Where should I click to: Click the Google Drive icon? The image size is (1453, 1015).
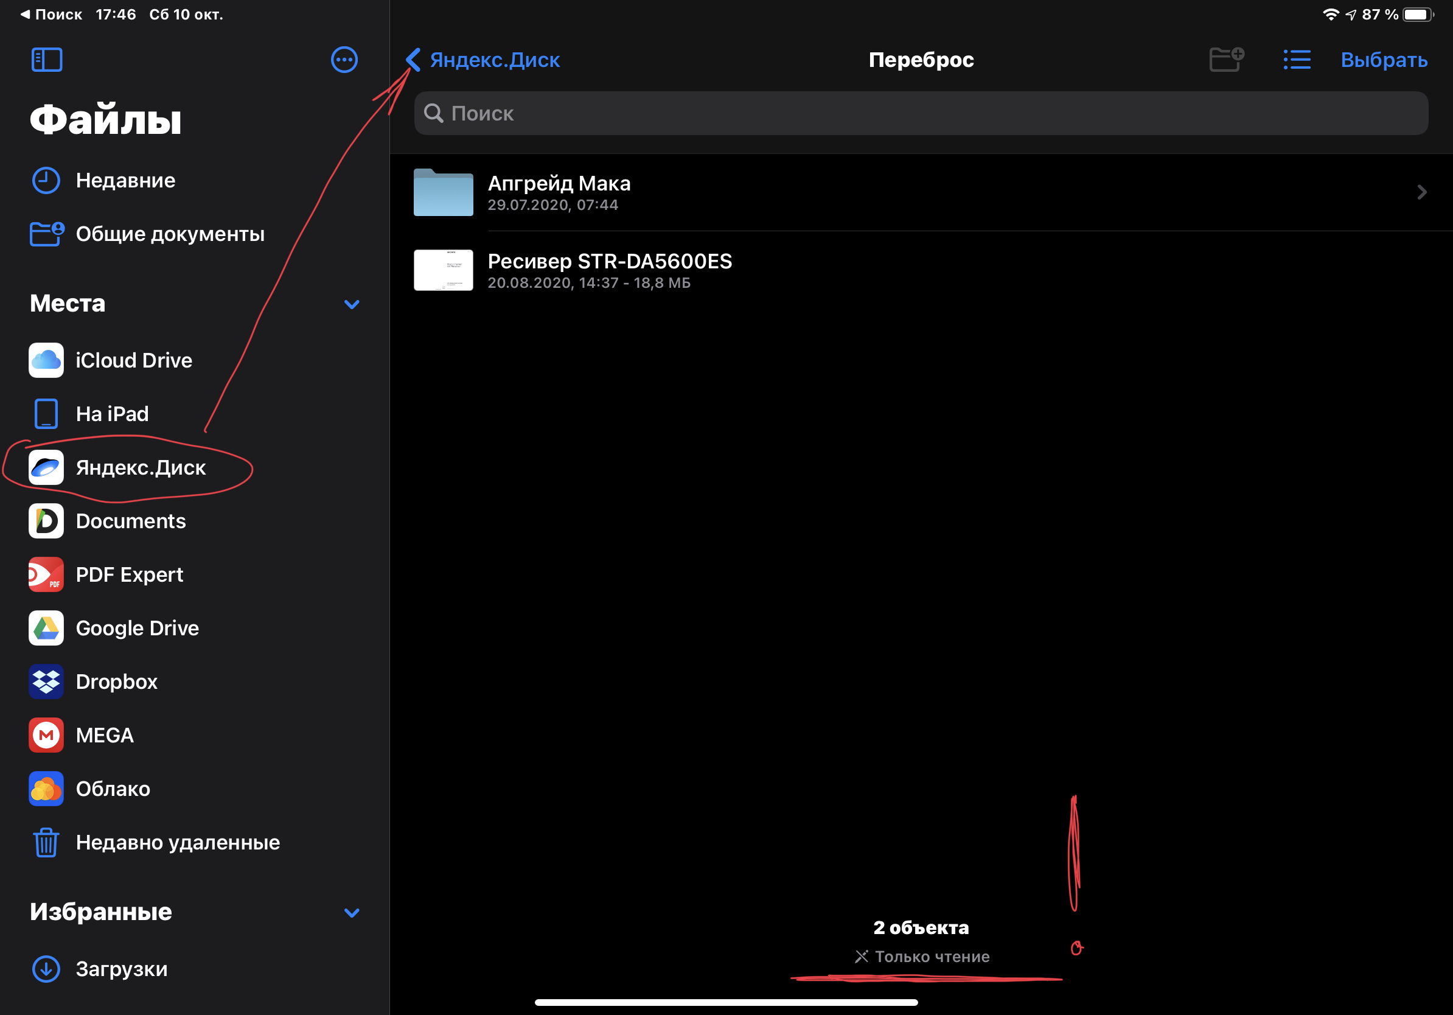46,629
